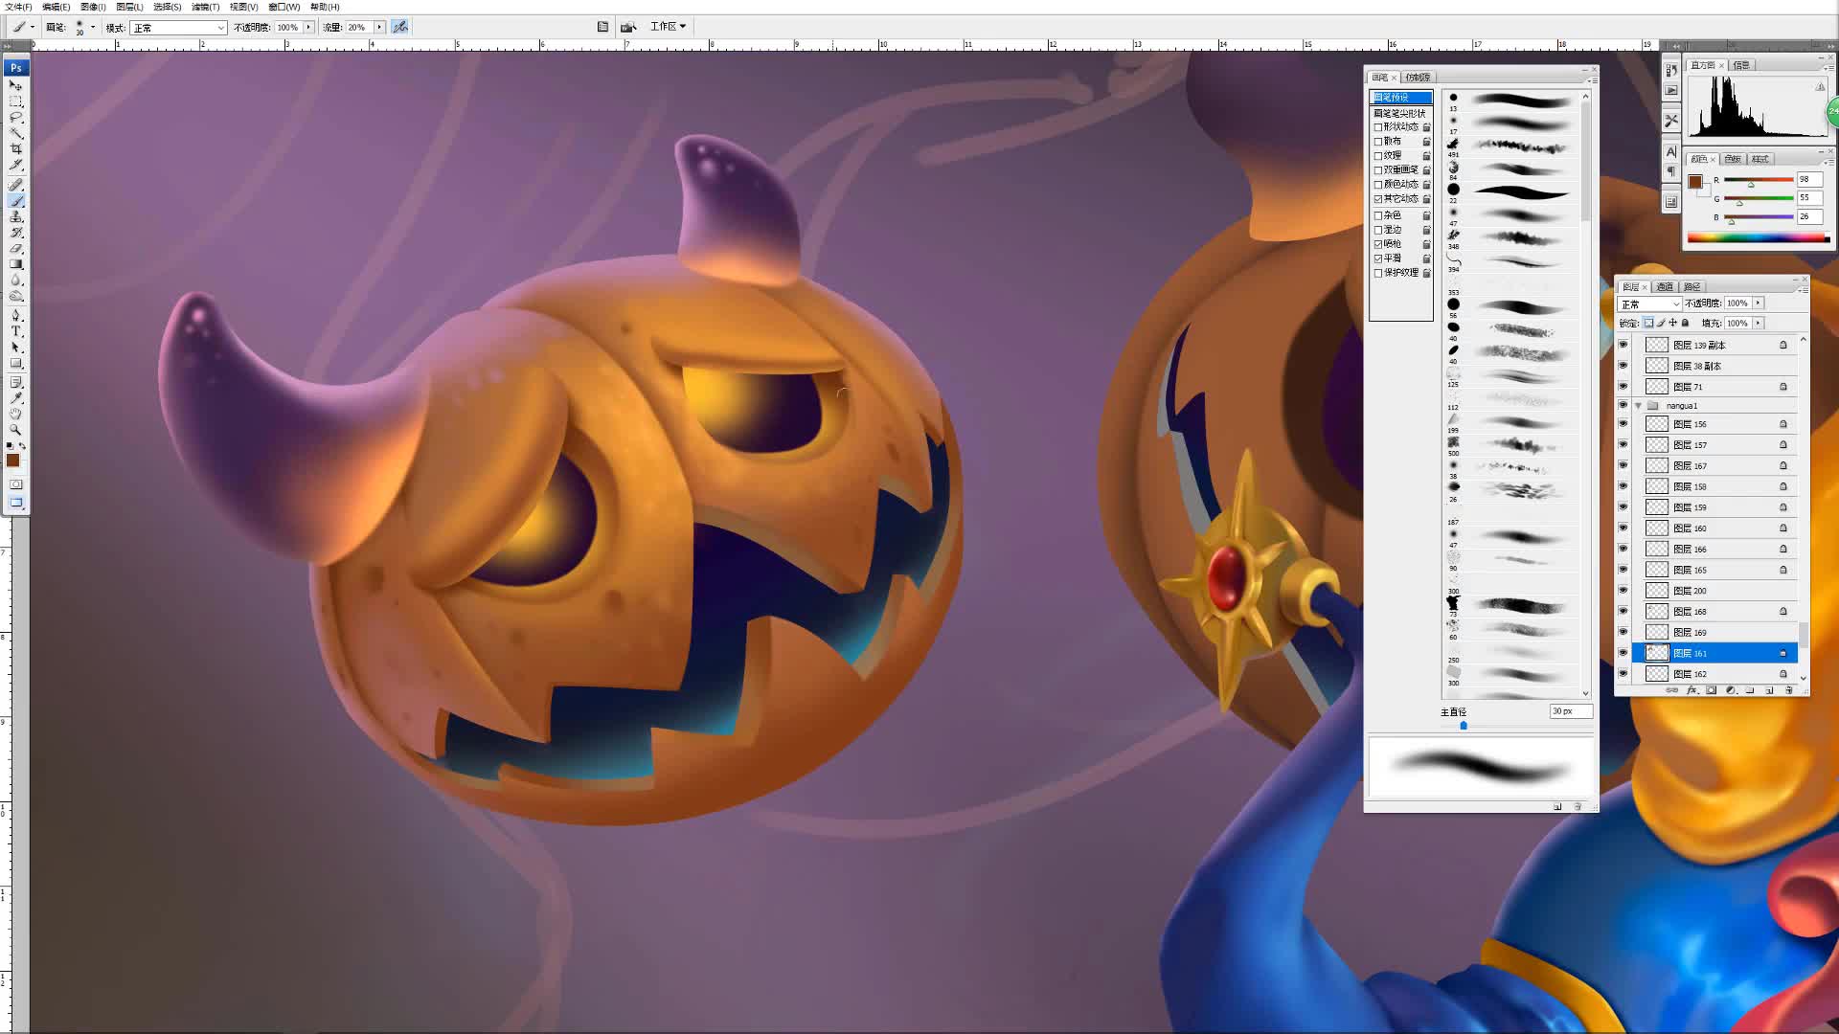Enable lock transparent pixels in Layers panel
Viewport: 1839px width, 1034px height.
point(1648,324)
